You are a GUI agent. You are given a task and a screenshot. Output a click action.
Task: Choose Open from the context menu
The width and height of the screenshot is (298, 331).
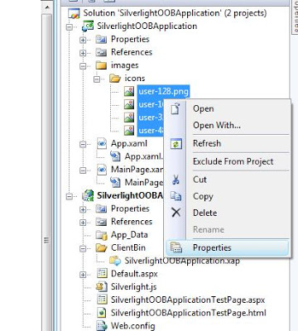pos(204,108)
